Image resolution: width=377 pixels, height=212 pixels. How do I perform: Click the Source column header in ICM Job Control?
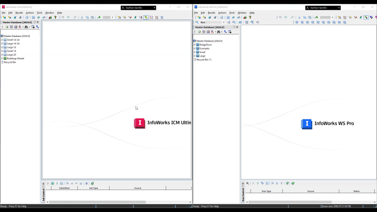pyautogui.click(x=137, y=188)
